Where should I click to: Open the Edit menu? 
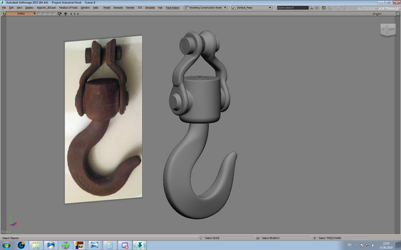click(x=12, y=8)
